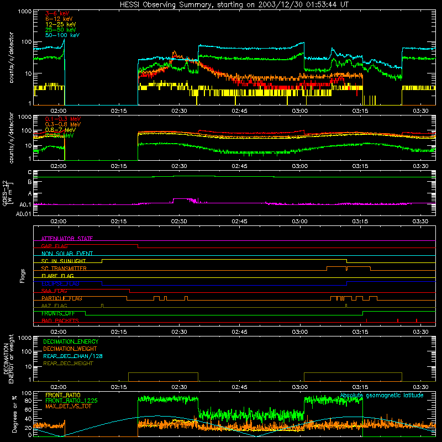The image size is (442, 442).
Task: Click the 0.8-7 MeV legend label
Action: [60, 130]
